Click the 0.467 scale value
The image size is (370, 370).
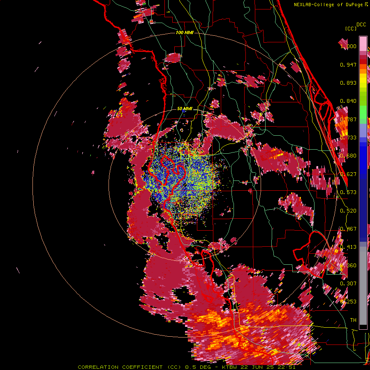click(x=348, y=229)
